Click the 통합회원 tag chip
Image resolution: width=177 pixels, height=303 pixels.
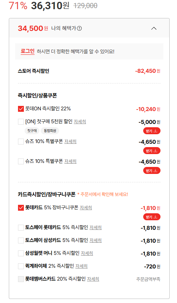click(x=50, y=131)
